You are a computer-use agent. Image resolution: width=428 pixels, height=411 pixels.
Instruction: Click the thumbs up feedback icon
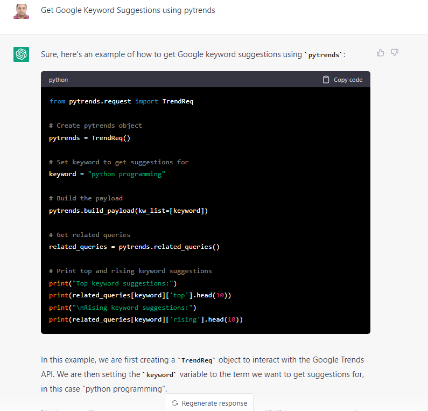pyautogui.click(x=381, y=53)
